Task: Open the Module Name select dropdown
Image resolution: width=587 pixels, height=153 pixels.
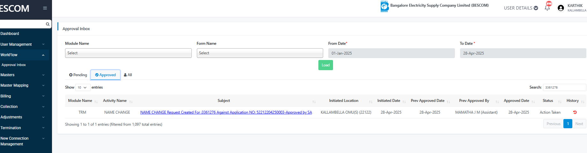Action: 128,53
